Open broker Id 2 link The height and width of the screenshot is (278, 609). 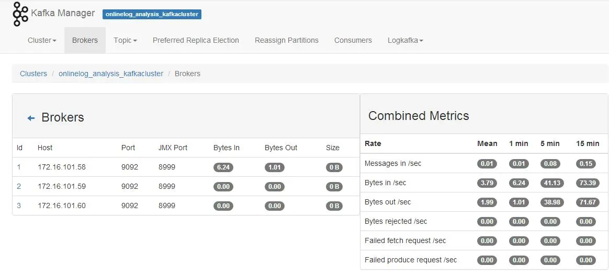pyautogui.click(x=19, y=187)
